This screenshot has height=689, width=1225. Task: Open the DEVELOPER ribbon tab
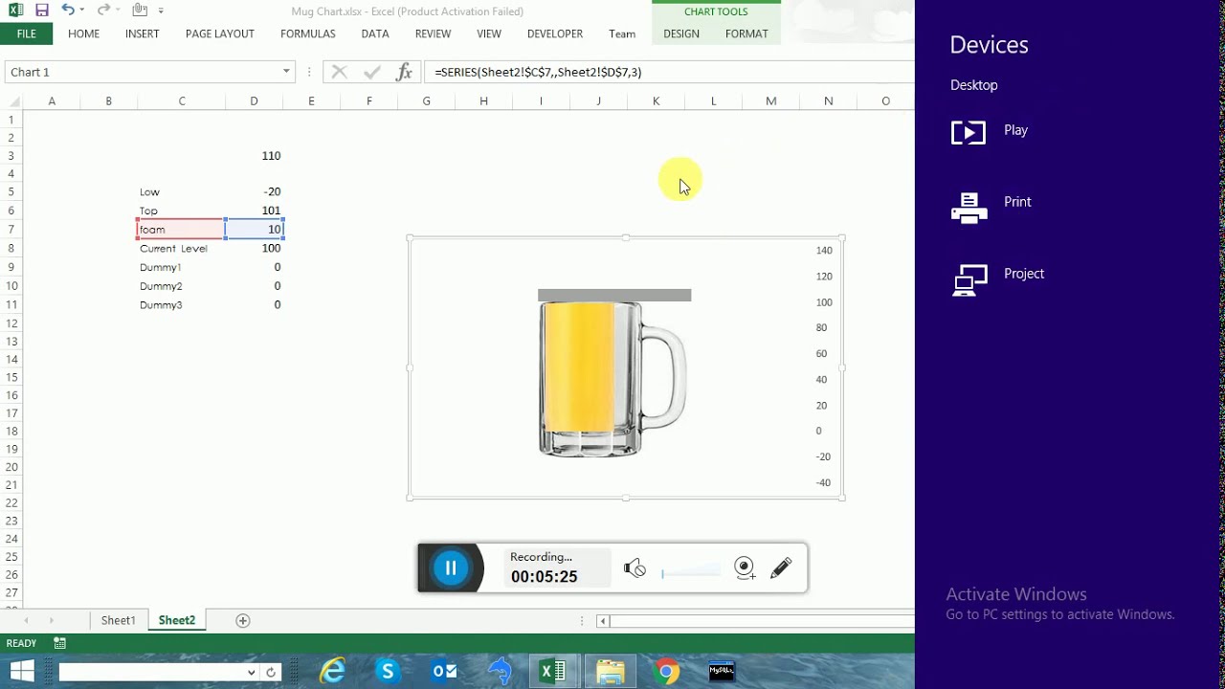[x=555, y=33]
